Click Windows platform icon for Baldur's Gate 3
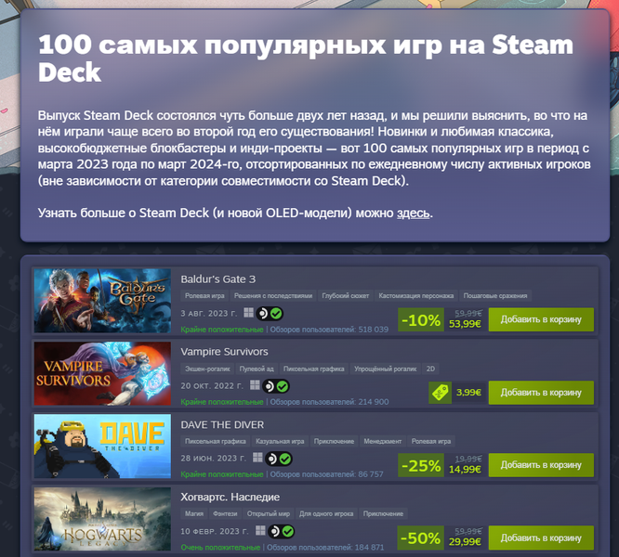Image resolution: width=619 pixels, height=557 pixels. tap(248, 313)
